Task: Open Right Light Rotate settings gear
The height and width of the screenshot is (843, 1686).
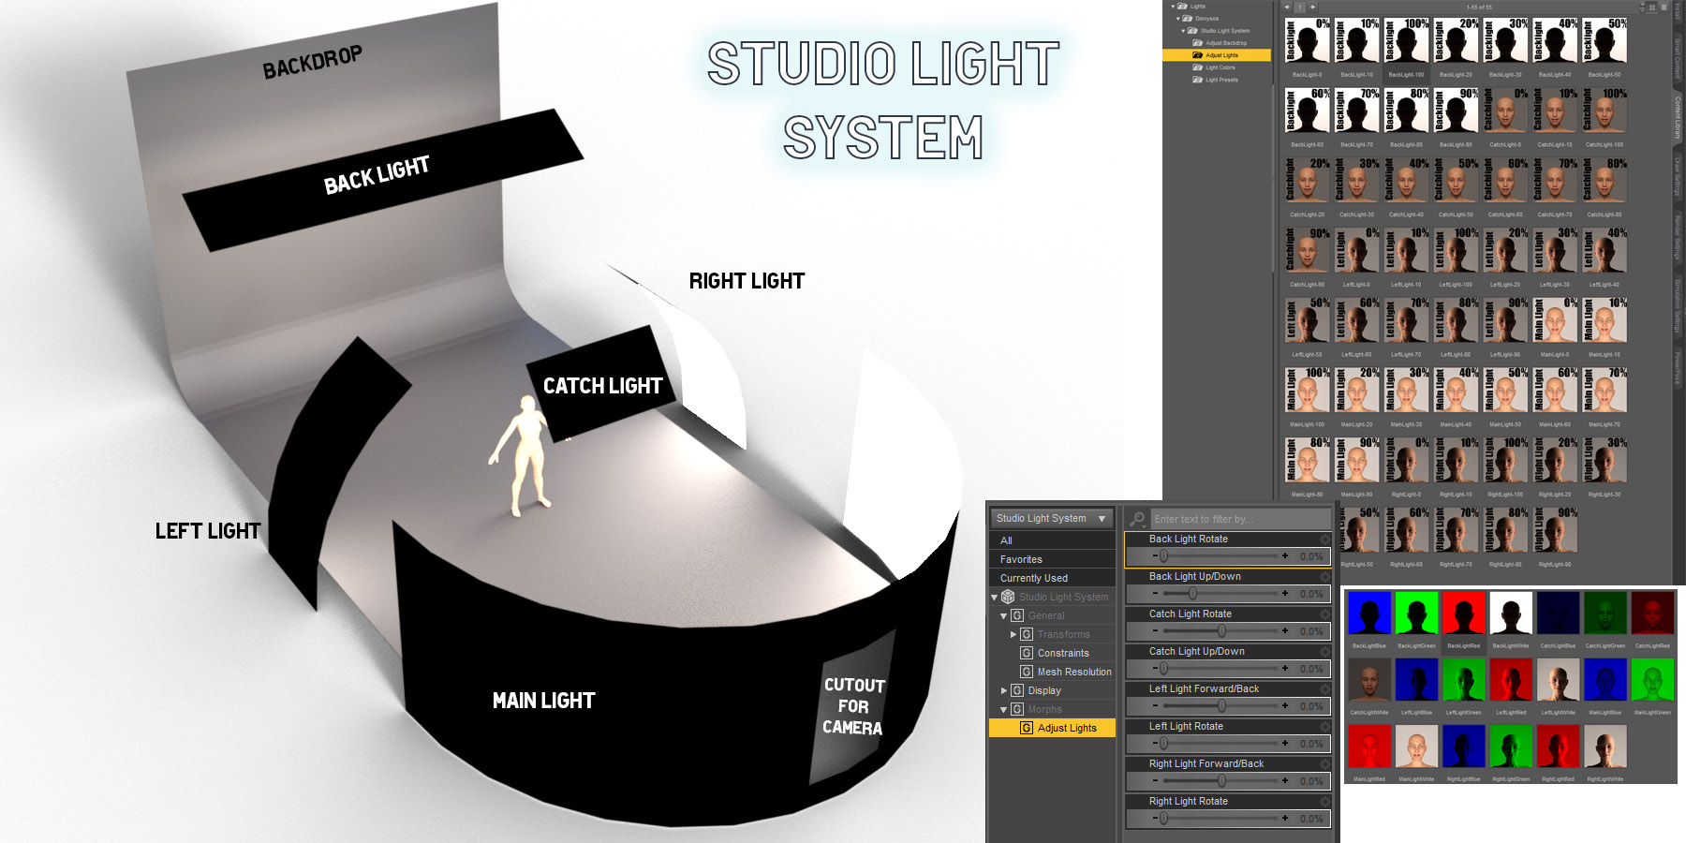Action: [x=1324, y=802]
